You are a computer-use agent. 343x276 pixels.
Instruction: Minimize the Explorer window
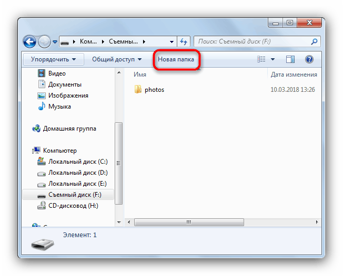(x=276, y=23)
